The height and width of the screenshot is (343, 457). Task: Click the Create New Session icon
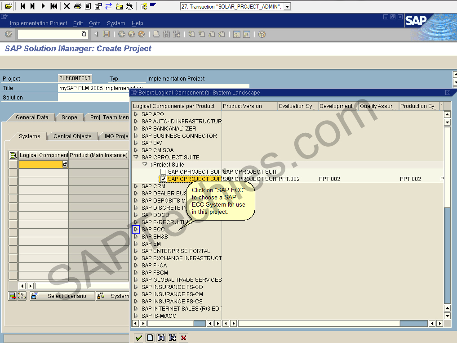point(236,34)
